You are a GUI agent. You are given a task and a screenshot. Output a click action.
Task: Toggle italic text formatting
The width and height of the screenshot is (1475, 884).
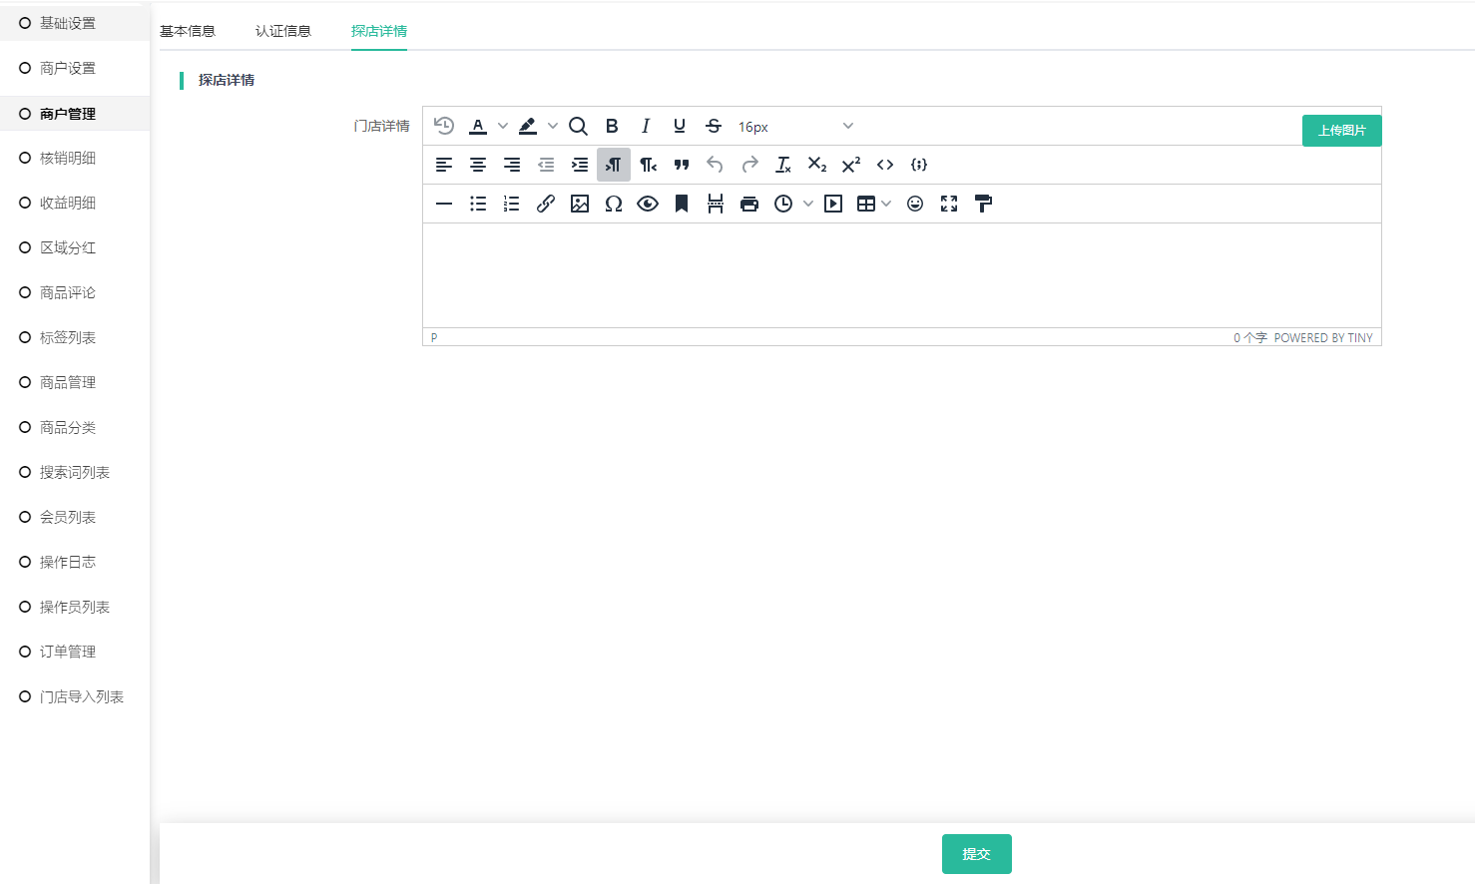(646, 126)
